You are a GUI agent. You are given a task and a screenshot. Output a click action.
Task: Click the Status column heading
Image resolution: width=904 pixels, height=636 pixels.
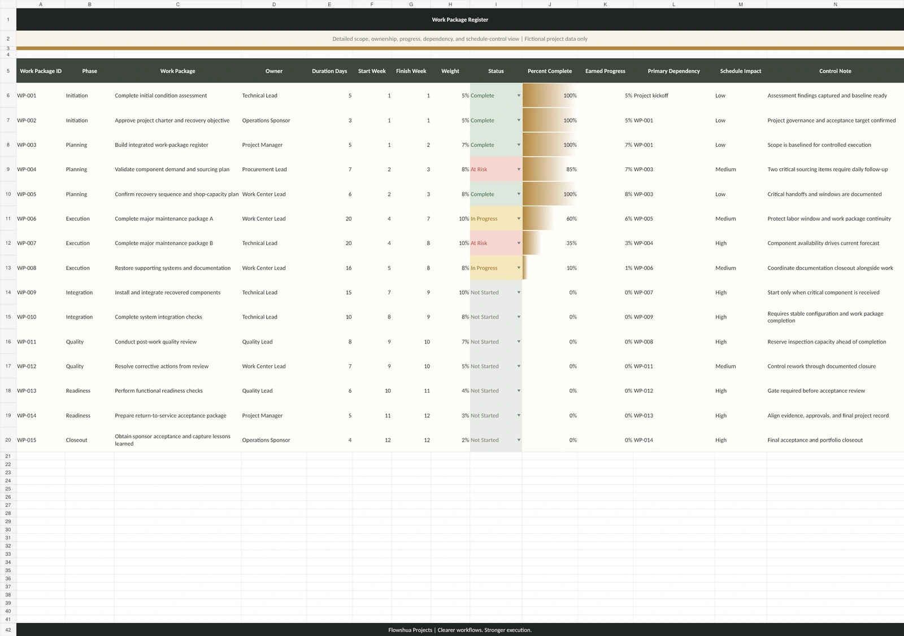pos(496,71)
